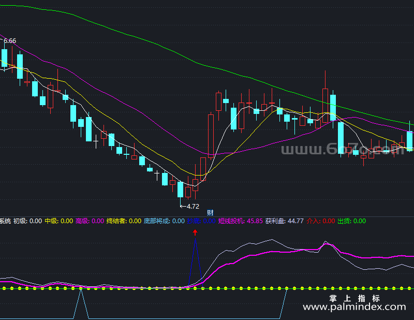The width and height of the screenshot is (414, 320).
Task: Click the cyan candle at the 4.72 low
Action: [180, 190]
